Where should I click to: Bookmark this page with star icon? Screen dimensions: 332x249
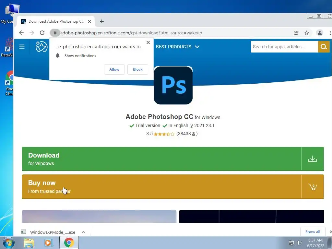pos(307,33)
